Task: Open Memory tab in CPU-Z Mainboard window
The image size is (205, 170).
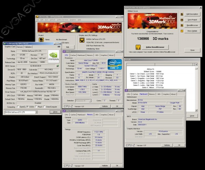Action: coord(152,94)
